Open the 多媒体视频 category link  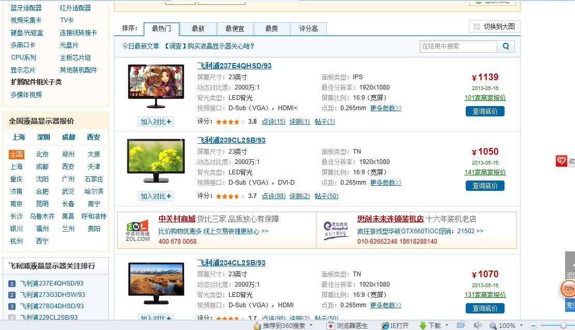(26, 95)
